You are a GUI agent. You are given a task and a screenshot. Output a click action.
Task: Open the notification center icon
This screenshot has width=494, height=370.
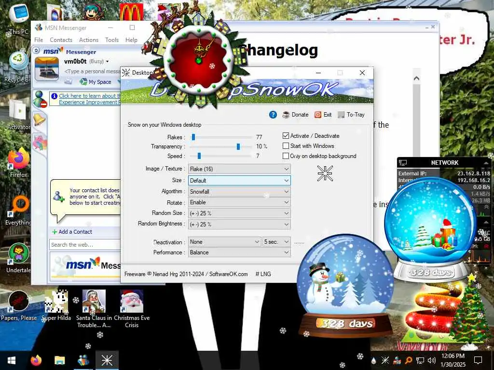coord(478,360)
